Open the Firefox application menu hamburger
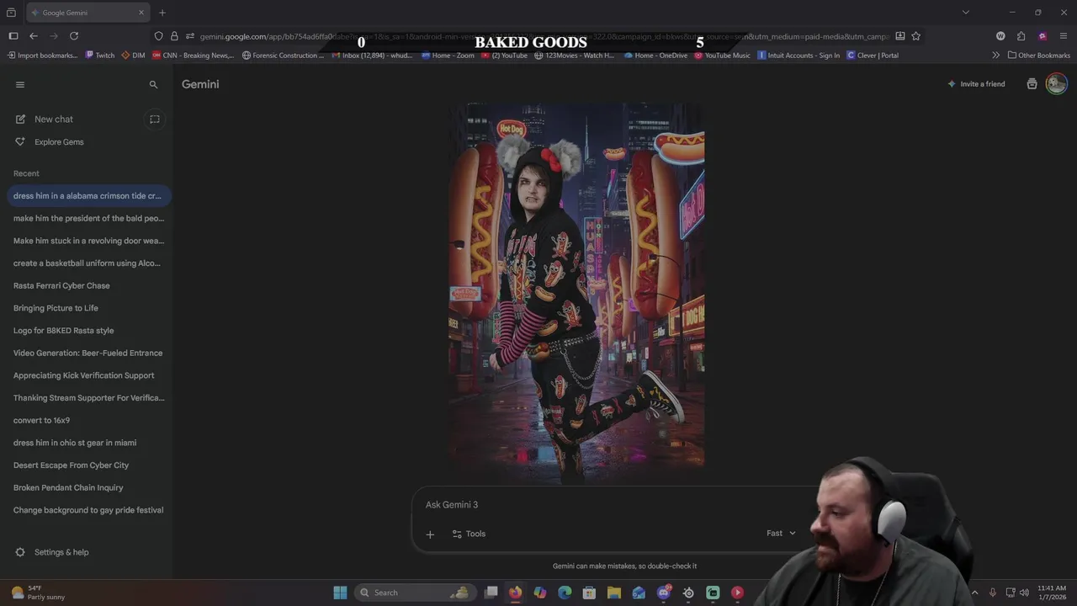The height and width of the screenshot is (606, 1077). [x=1064, y=36]
